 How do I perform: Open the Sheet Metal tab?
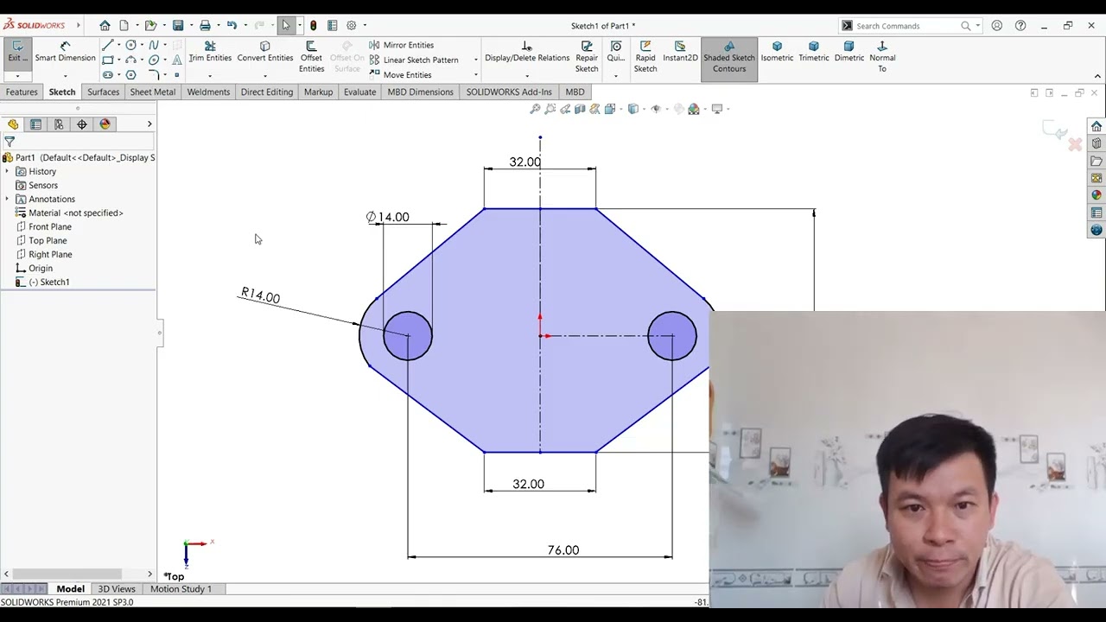click(153, 92)
